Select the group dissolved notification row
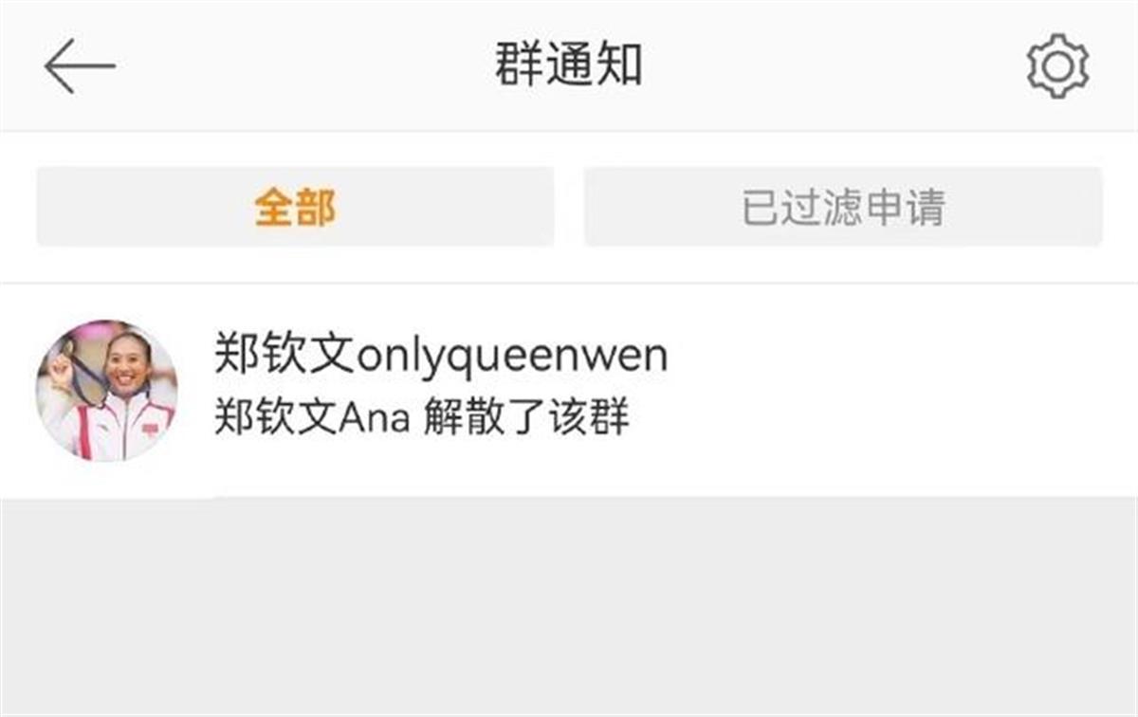Image resolution: width=1138 pixels, height=717 pixels. click(569, 390)
